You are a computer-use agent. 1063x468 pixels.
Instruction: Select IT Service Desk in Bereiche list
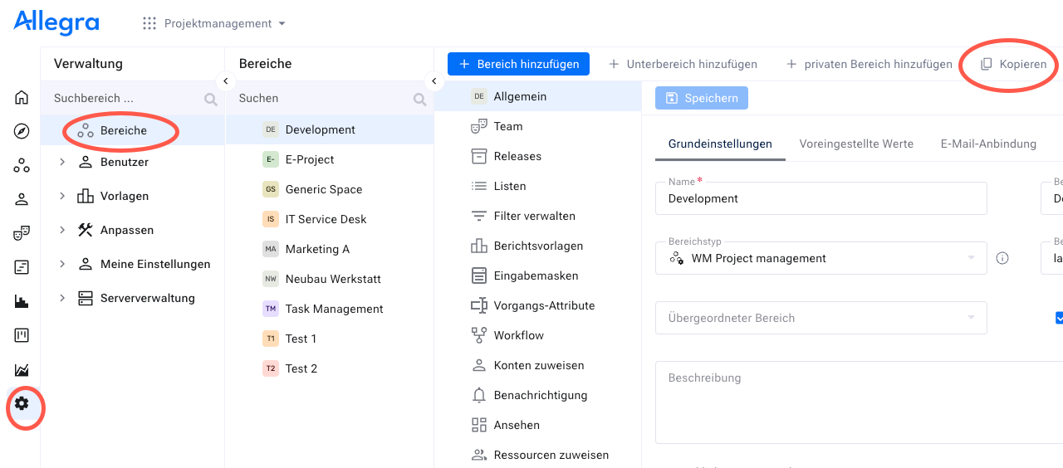click(326, 219)
